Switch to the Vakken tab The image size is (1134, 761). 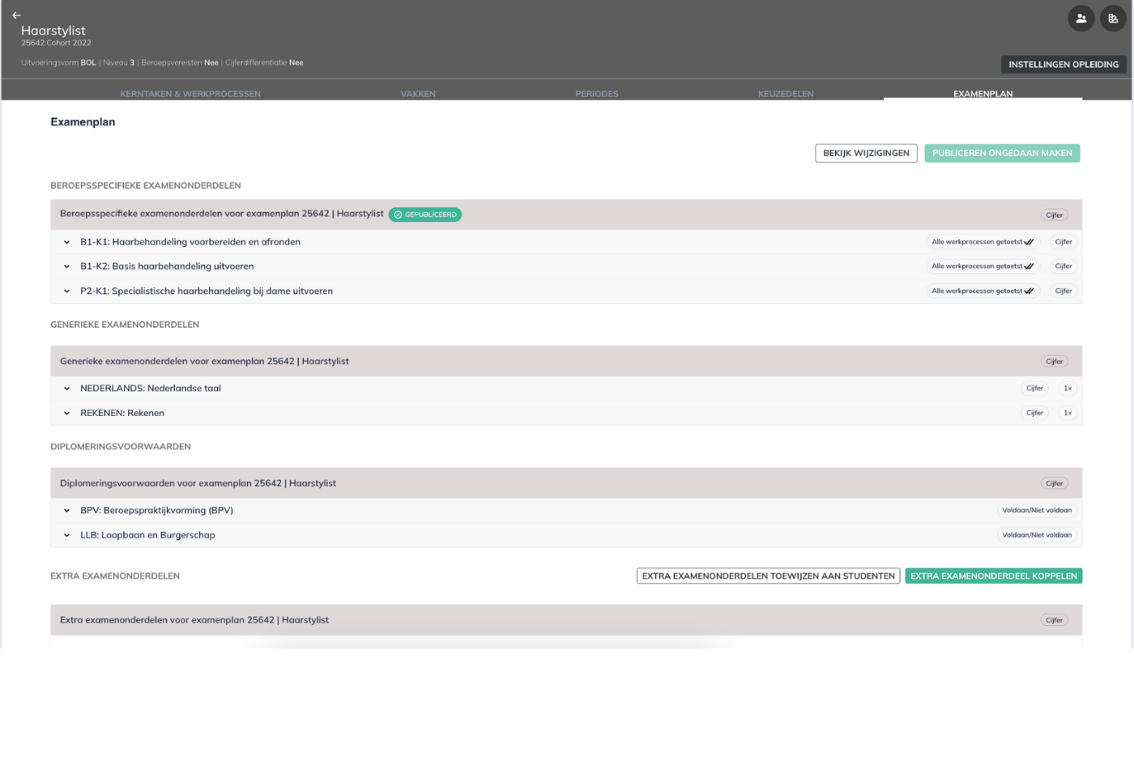[x=418, y=94]
